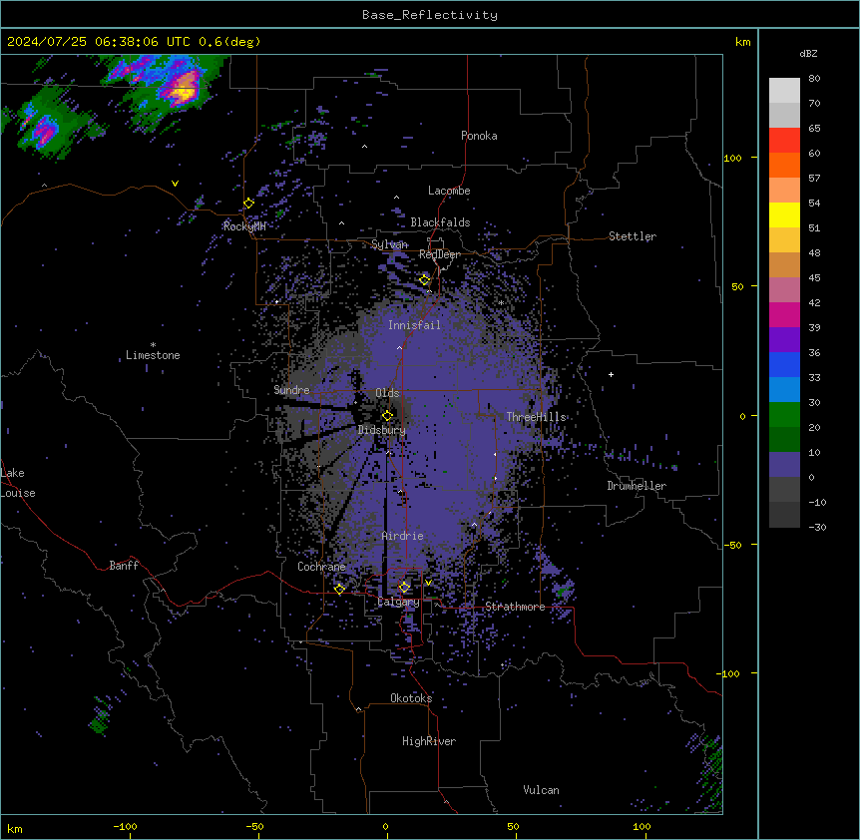Image resolution: width=860 pixels, height=840 pixels.
Task: Click the Ponoka city label
Action: [479, 136]
